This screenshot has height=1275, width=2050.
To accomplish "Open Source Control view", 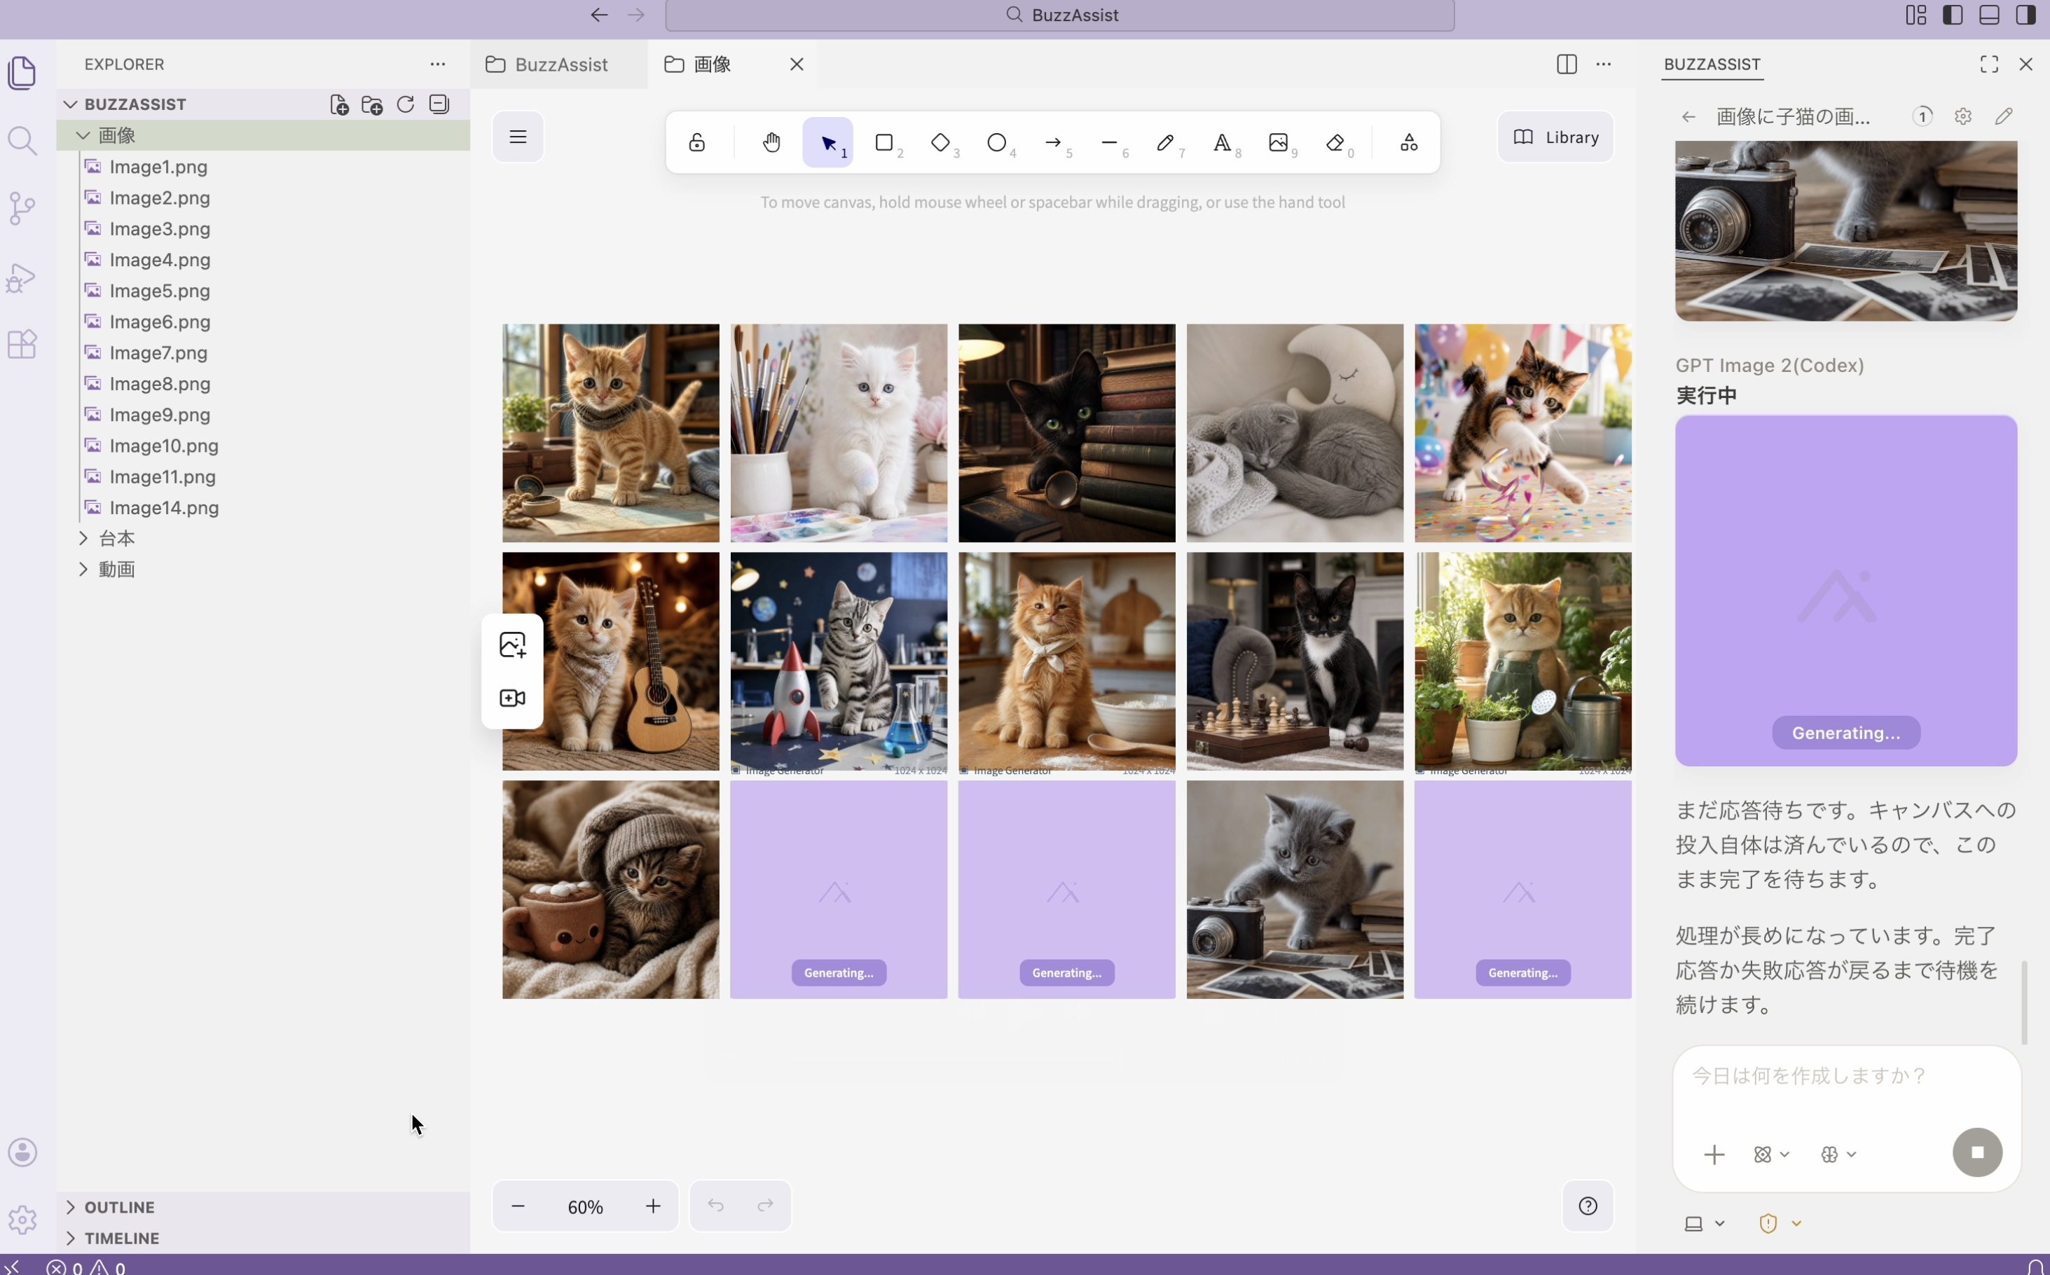I will point(22,208).
